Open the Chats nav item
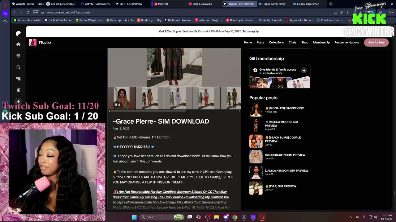 [x=292, y=43]
